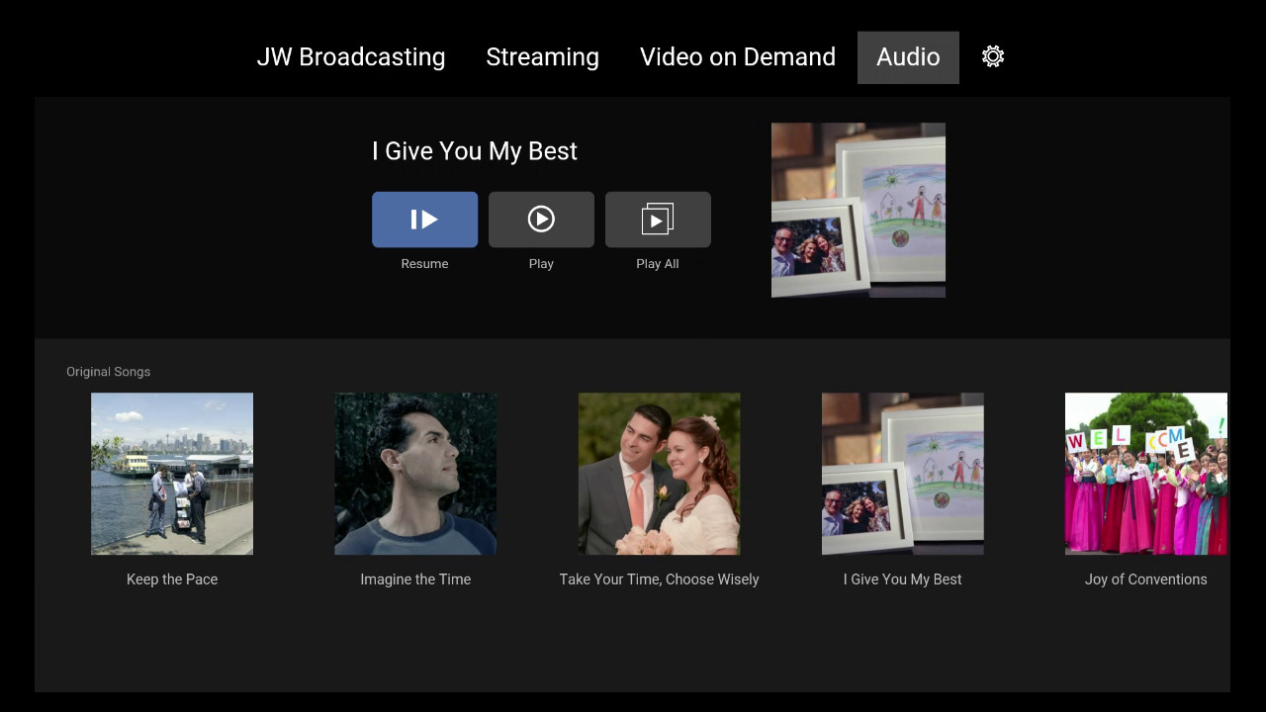1266x712 pixels.
Task: Choose the Imagine the Time thumbnail image
Action: tap(415, 474)
